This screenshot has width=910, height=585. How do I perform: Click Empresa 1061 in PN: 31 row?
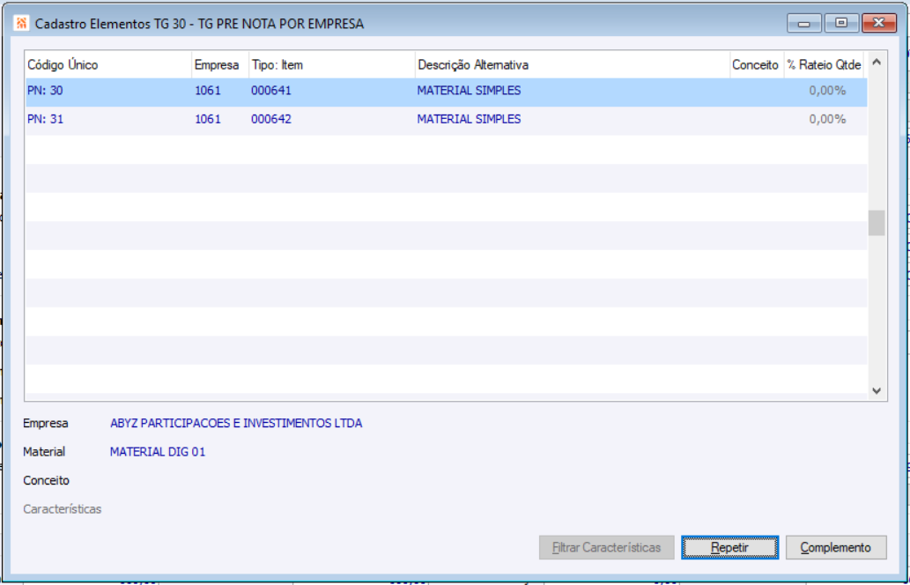[x=208, y=120]
